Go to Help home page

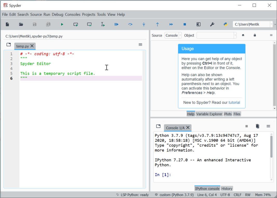243,35
